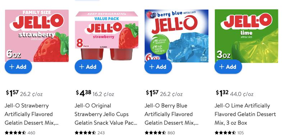Open Jell-O Lime product image
The width and height of the screenshot is (287, 139).
click(246, 36)
